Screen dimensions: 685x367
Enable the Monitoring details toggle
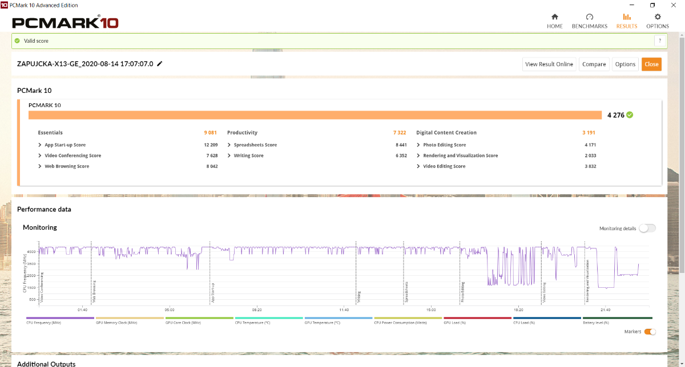coord(647,228)
